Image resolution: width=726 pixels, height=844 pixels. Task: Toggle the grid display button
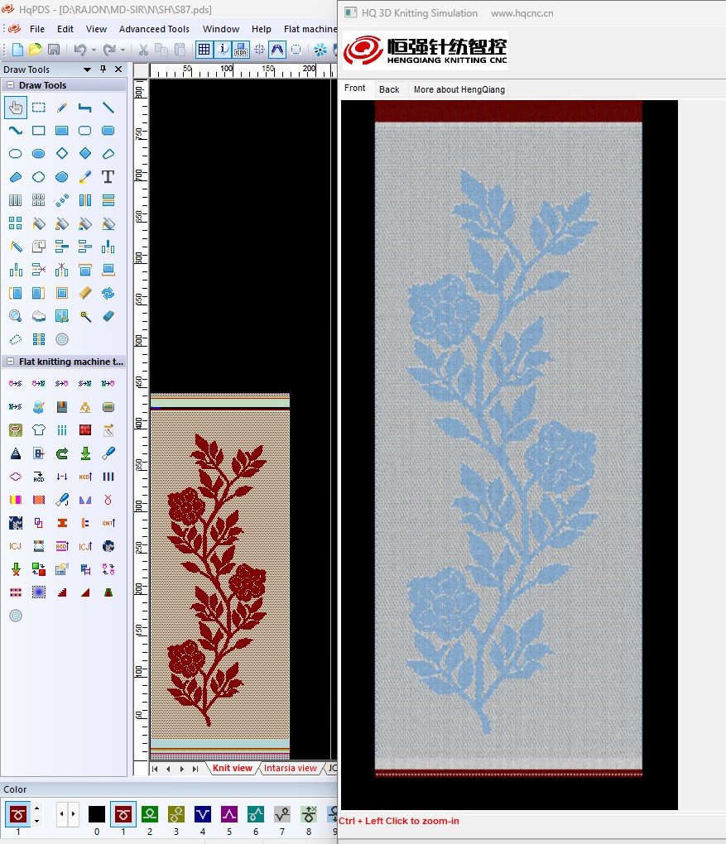click(204, 50)
